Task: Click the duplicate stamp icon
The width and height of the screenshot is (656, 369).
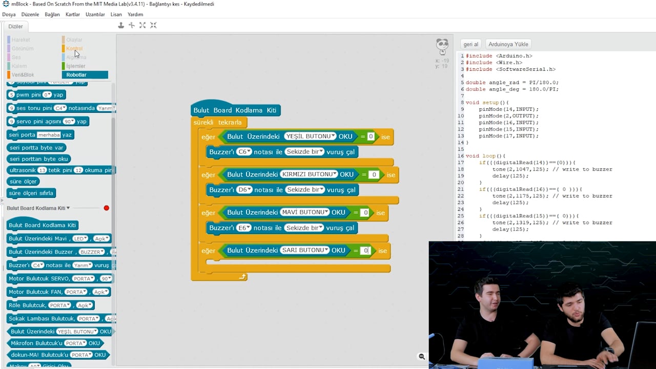Action: pos(121,25)
